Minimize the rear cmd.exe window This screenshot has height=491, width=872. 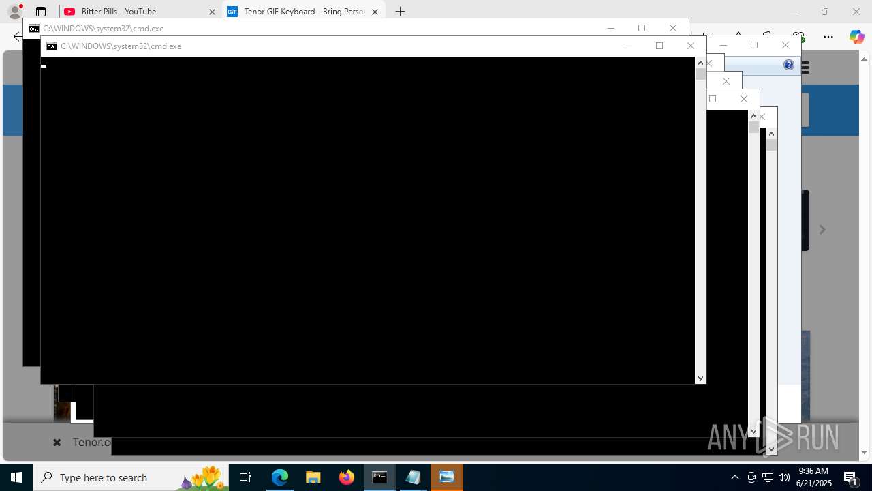(x=610, y=28)
